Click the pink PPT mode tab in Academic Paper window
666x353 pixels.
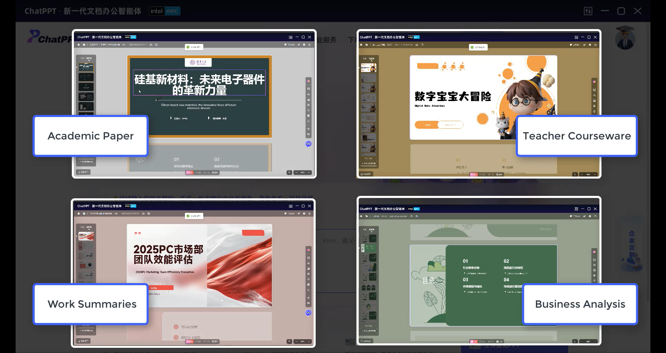189,172
